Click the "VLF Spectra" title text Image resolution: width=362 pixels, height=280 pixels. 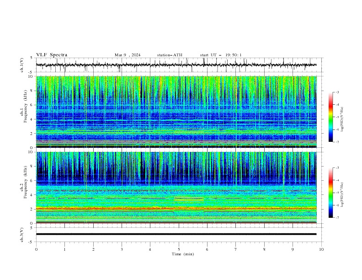point(52,55)
